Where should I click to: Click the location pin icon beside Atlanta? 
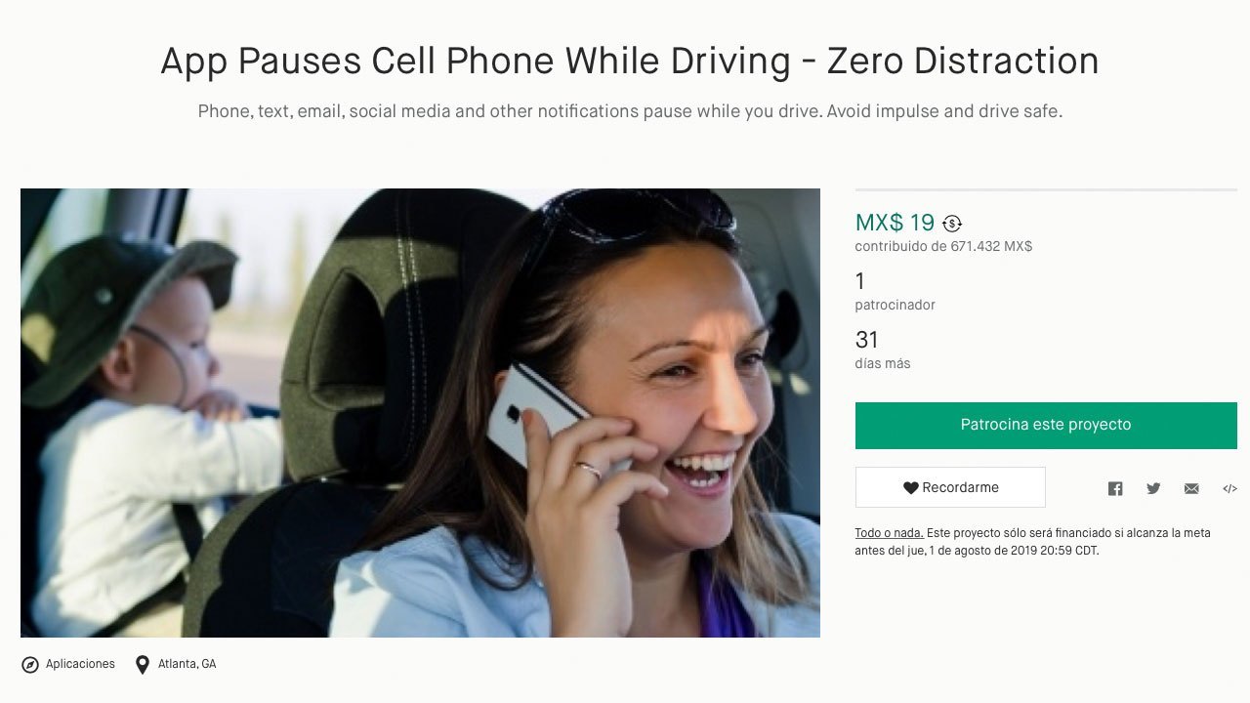[x=143, y=664]
